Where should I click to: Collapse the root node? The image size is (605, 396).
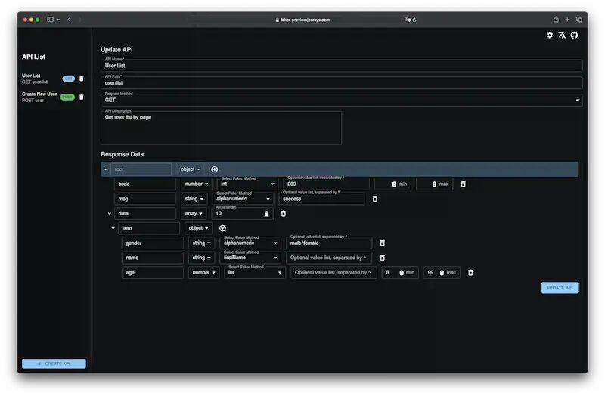tap(106, 169)
